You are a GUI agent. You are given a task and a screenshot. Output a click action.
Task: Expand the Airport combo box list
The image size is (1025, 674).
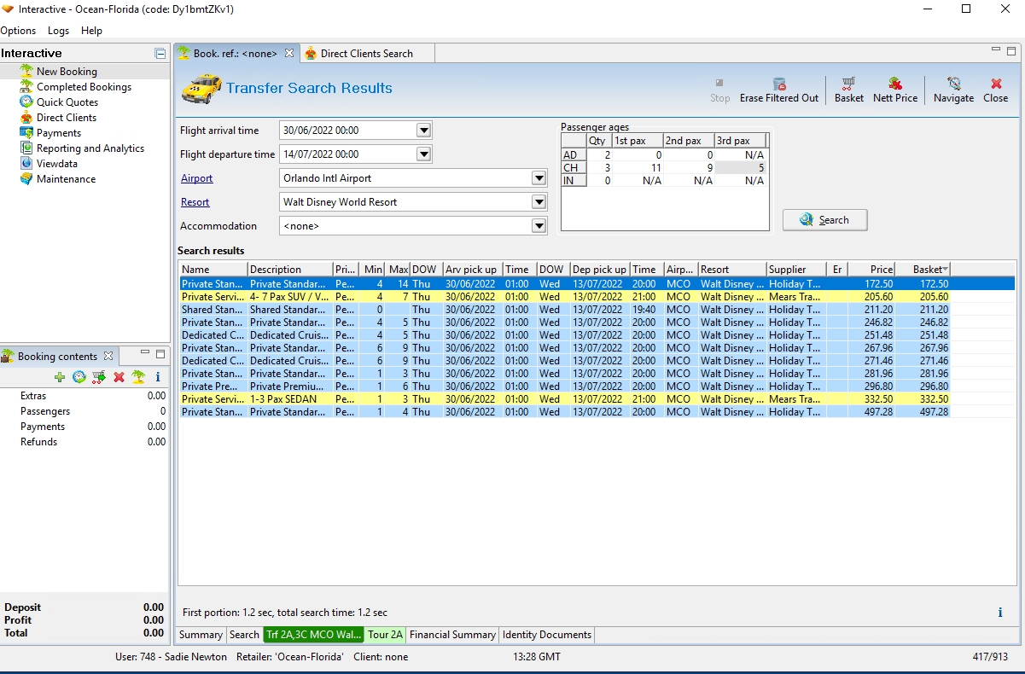click(538, 178)
